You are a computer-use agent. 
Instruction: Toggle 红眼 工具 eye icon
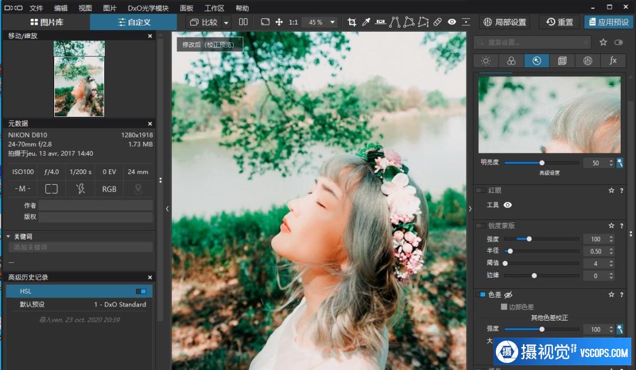pos(508,205)
